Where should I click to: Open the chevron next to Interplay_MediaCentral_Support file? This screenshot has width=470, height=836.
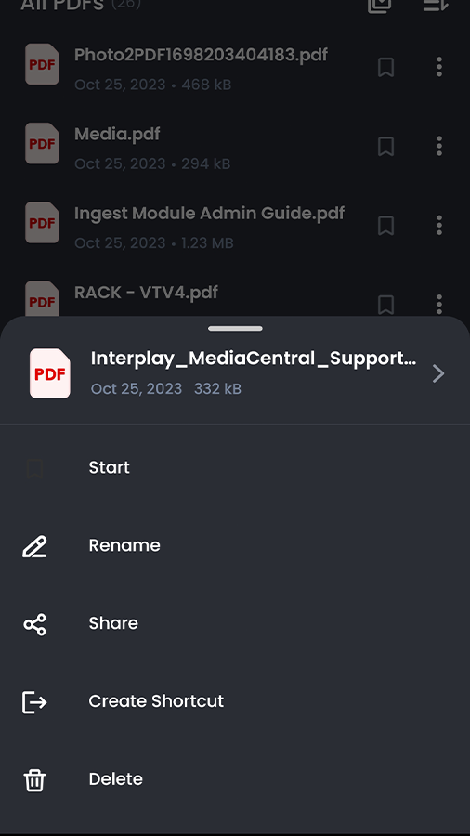click(438, 373)
